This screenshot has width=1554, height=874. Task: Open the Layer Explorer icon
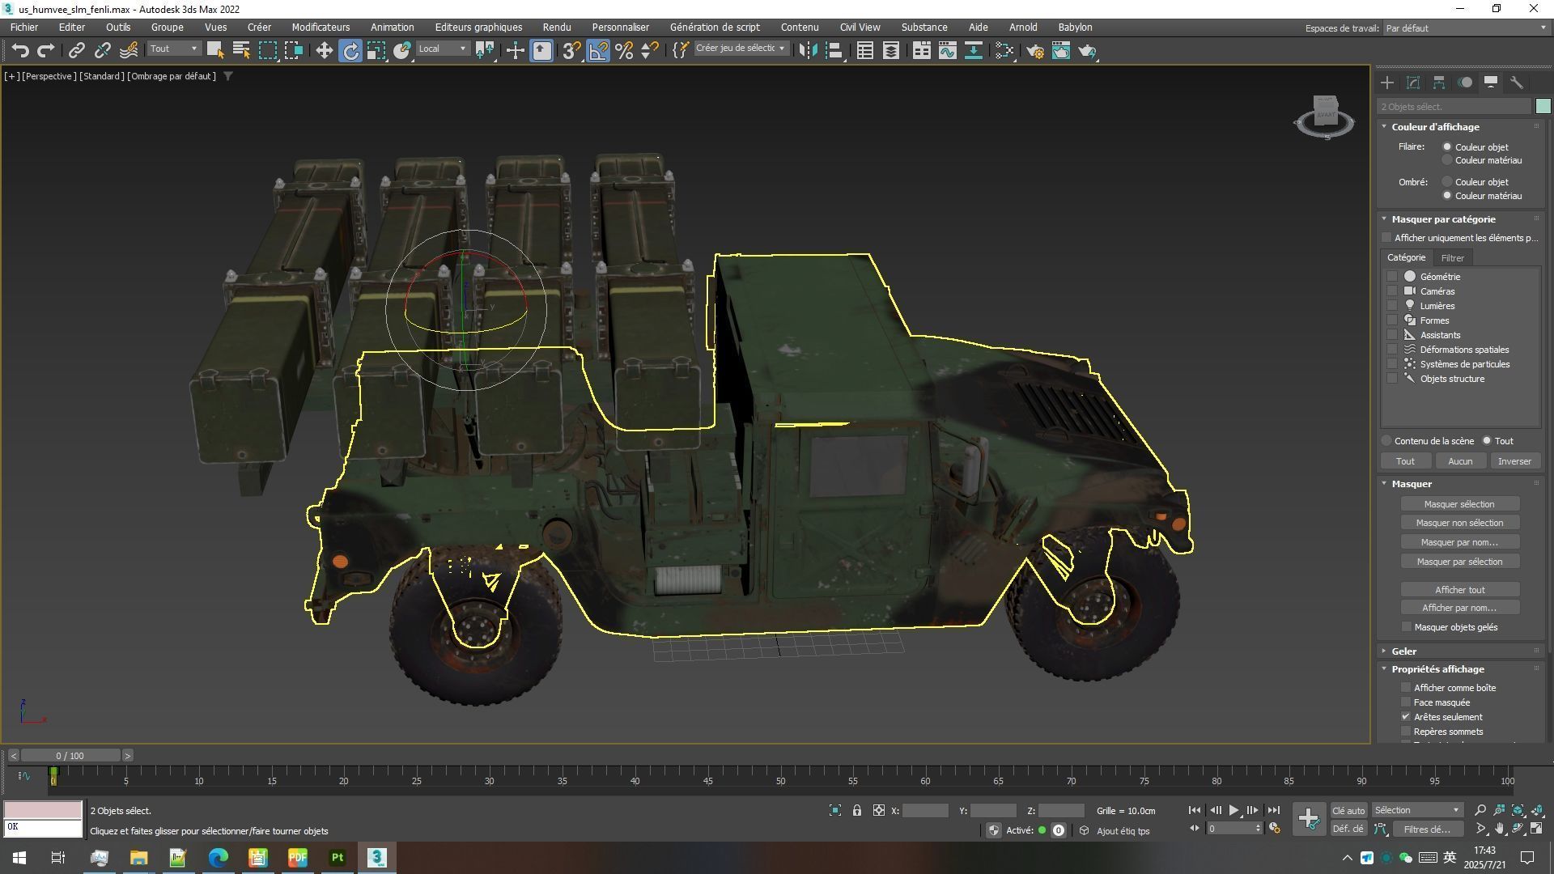891,50
